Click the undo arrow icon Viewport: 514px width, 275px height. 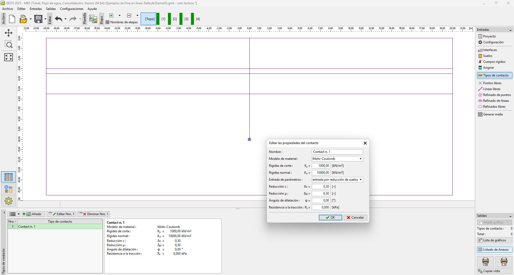tap(58, 19)
